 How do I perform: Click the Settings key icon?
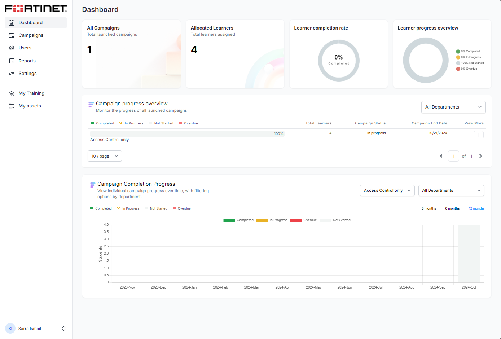(x=12, y=73)
